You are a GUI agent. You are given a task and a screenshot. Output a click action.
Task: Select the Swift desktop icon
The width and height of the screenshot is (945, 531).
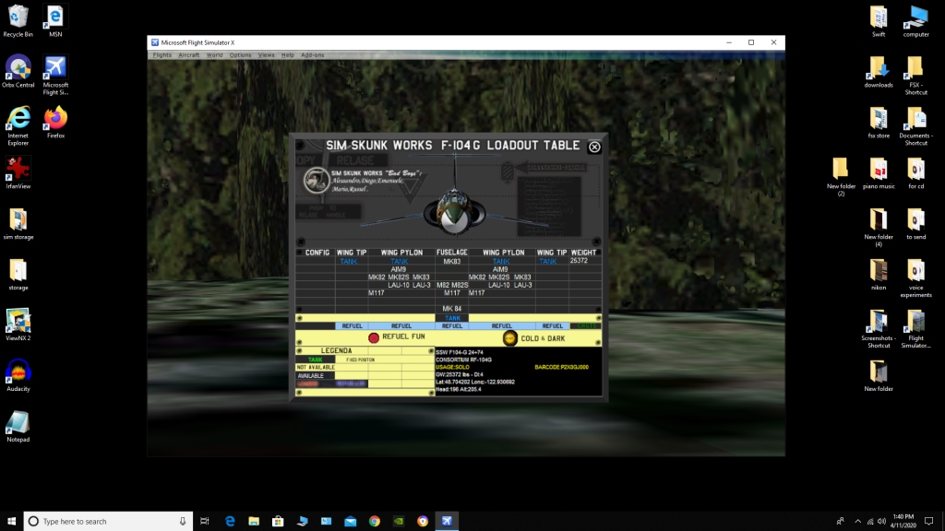pyautogui.click(x=879, y=21)
